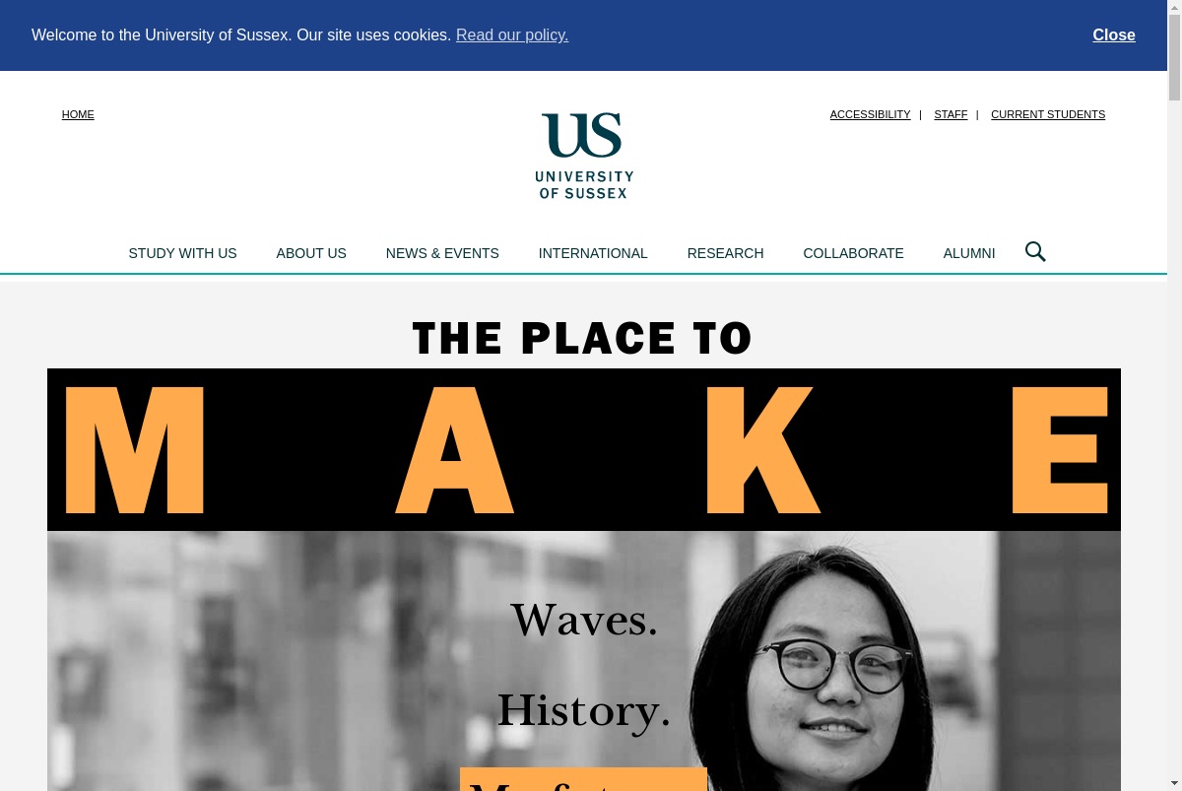1182x791 pixels.
Task: Click the student portrait hero image
Action: coord(584,661)
